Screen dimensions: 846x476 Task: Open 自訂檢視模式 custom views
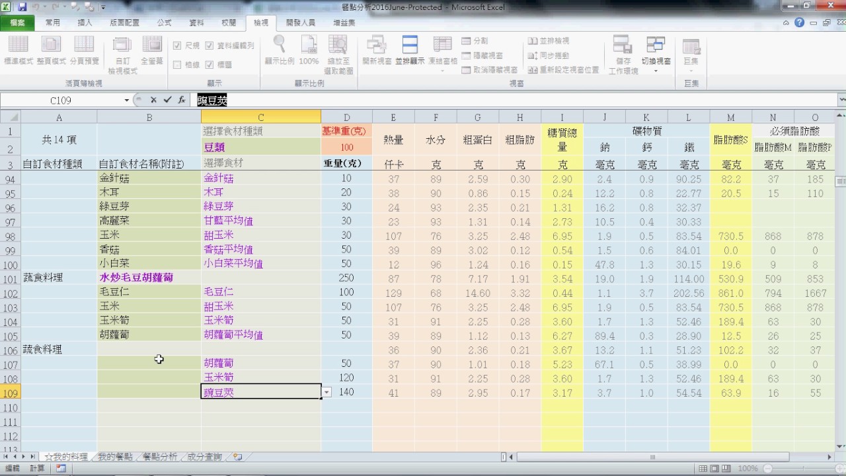(x=122, y=56)
